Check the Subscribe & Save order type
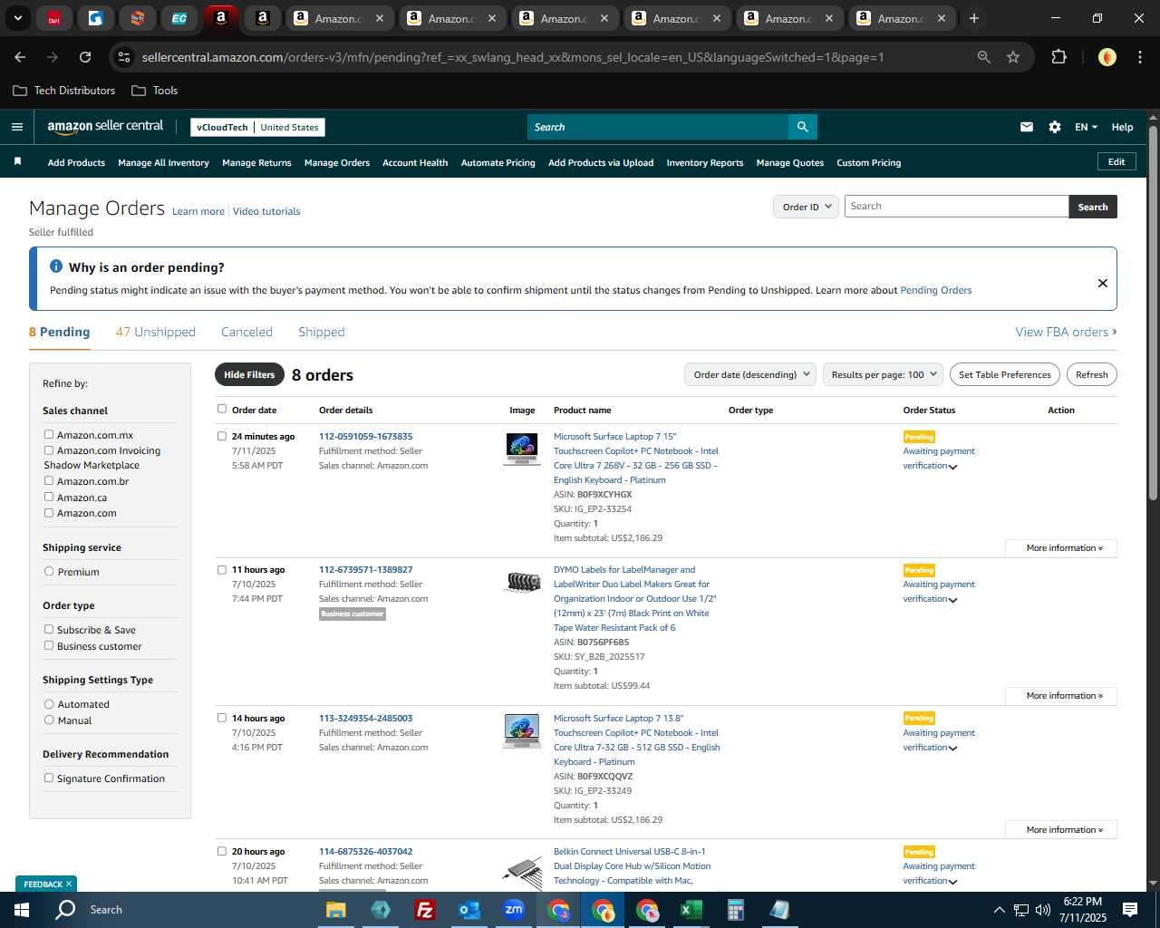Image resolution: width=1160 pixels, height=928 pixels. click(49, 629)
